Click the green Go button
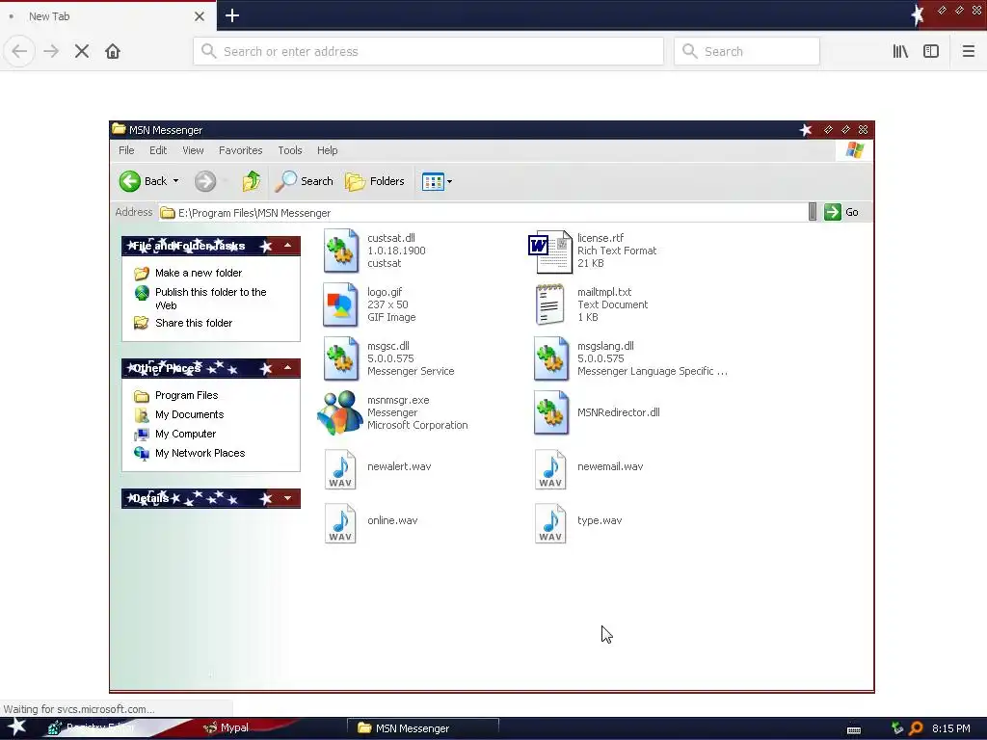Screen dimensions: 987x740 coord(841,212)
